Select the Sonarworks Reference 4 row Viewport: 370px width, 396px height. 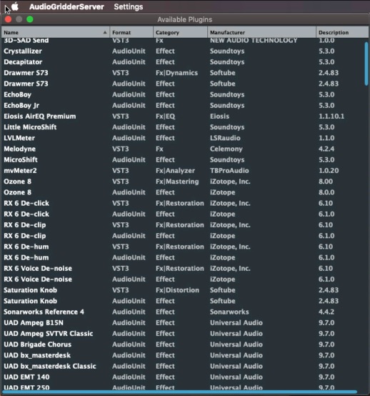(x=183, y=312)
